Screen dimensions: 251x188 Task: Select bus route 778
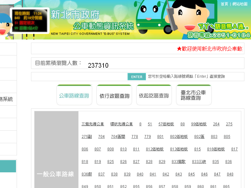click(x=135, y=137)
